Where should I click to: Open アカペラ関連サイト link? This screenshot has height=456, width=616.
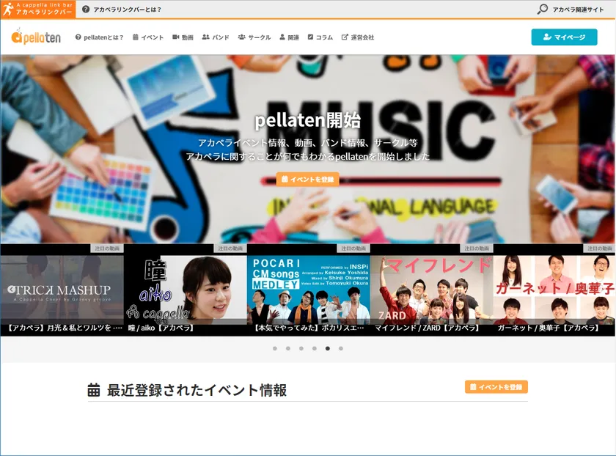tap(578, 10)
